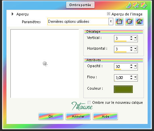Decrease the Vertical offset value
154x131 pixels.
[x=131, y=39]
